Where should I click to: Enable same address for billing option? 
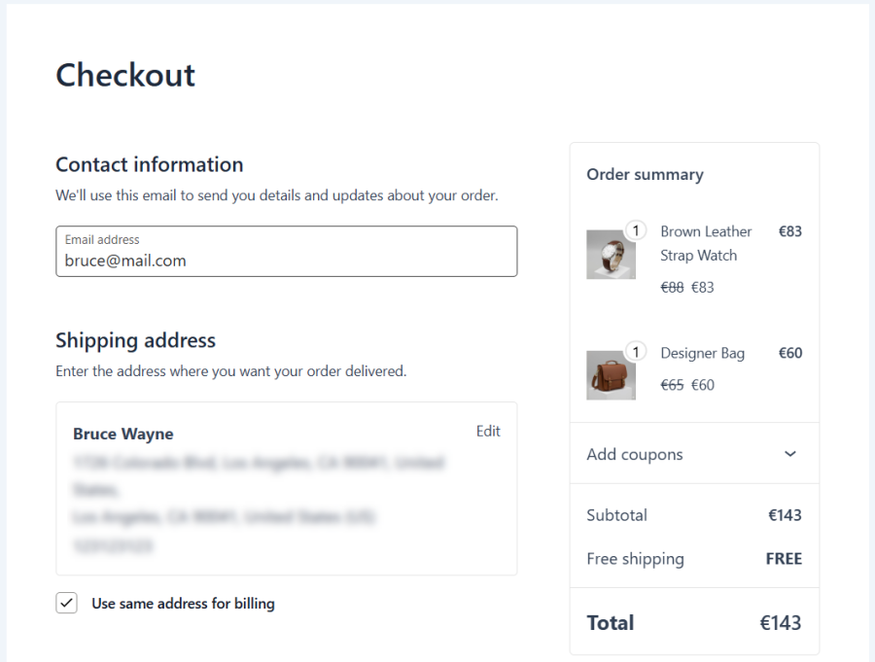[66, 603]
